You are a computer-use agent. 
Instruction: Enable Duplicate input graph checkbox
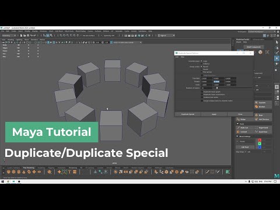click(x=202, y=92)
